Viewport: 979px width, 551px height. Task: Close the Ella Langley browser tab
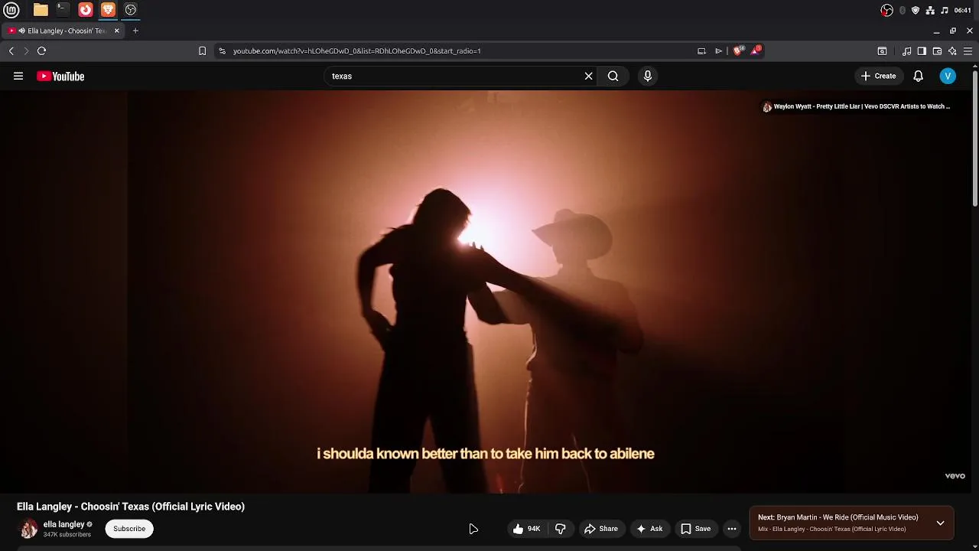(x=117, y=31)
